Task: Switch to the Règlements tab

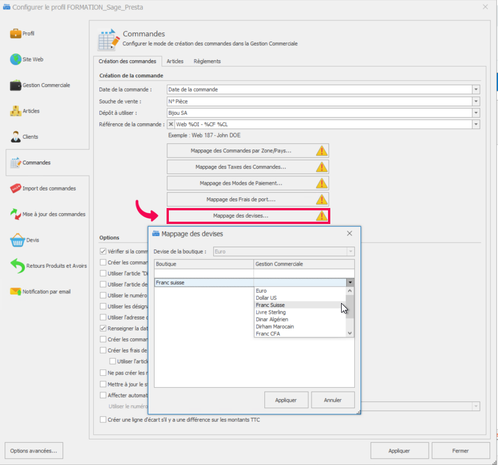Action: click(x=207, y=61)
